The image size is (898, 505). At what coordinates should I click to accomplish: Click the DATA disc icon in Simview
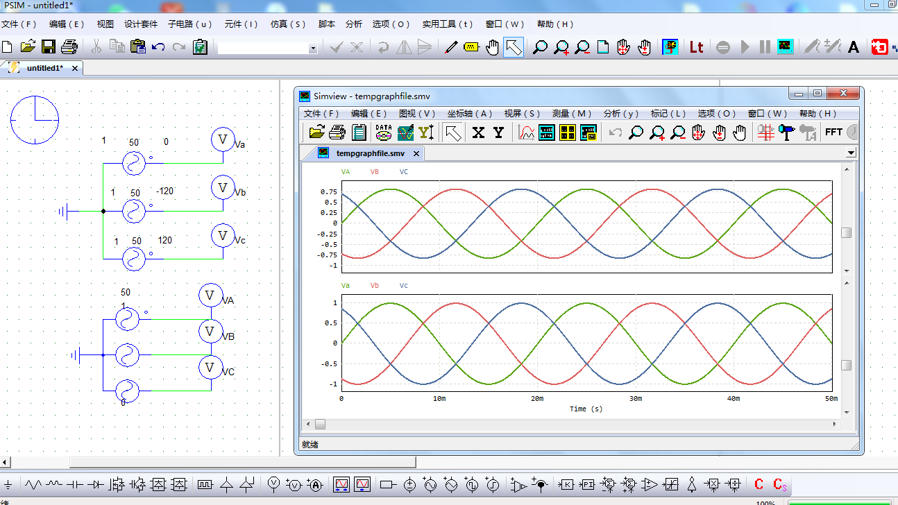(x=384, y=132)
